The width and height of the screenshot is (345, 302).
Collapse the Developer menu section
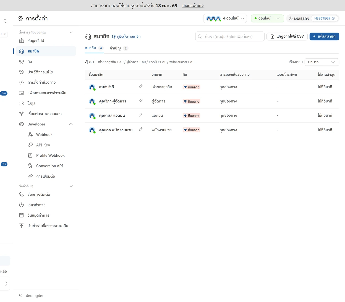tap(71, 124)
